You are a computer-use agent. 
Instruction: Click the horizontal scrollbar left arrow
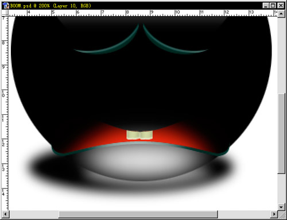[5, 214]
